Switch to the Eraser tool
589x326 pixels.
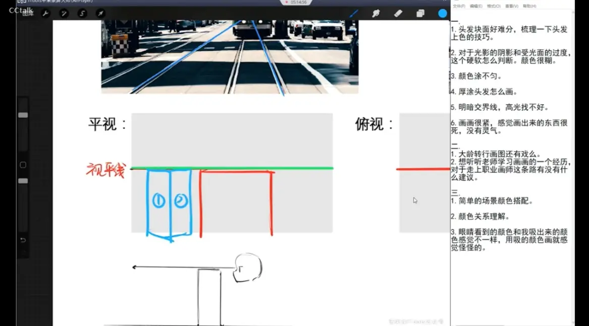[x=398, y=14]
